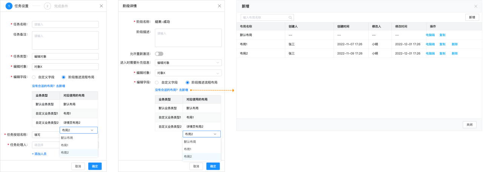
Task: Click 自定义业务类型1 cell in 阶段详情 table
Action: point(169,117)
